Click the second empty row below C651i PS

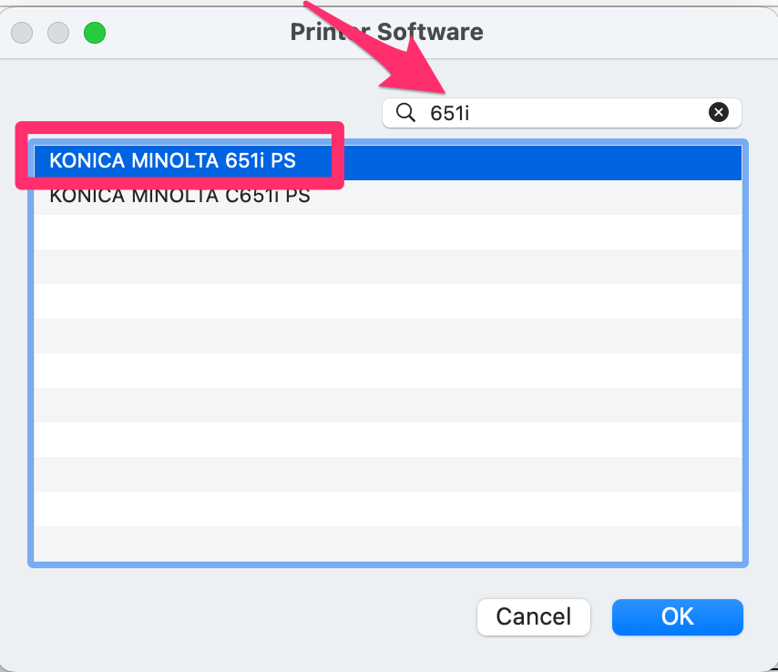(x=388, y=266)
